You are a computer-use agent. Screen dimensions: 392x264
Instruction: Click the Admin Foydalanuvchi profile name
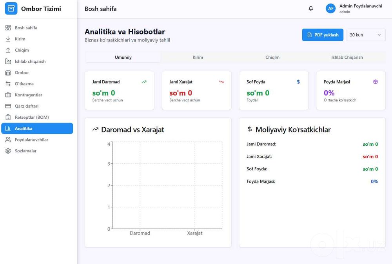click(x=361, y=6)
